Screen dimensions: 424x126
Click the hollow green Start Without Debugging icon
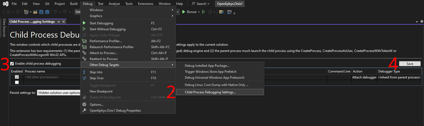pyautogui.click(x=204, y=12)
